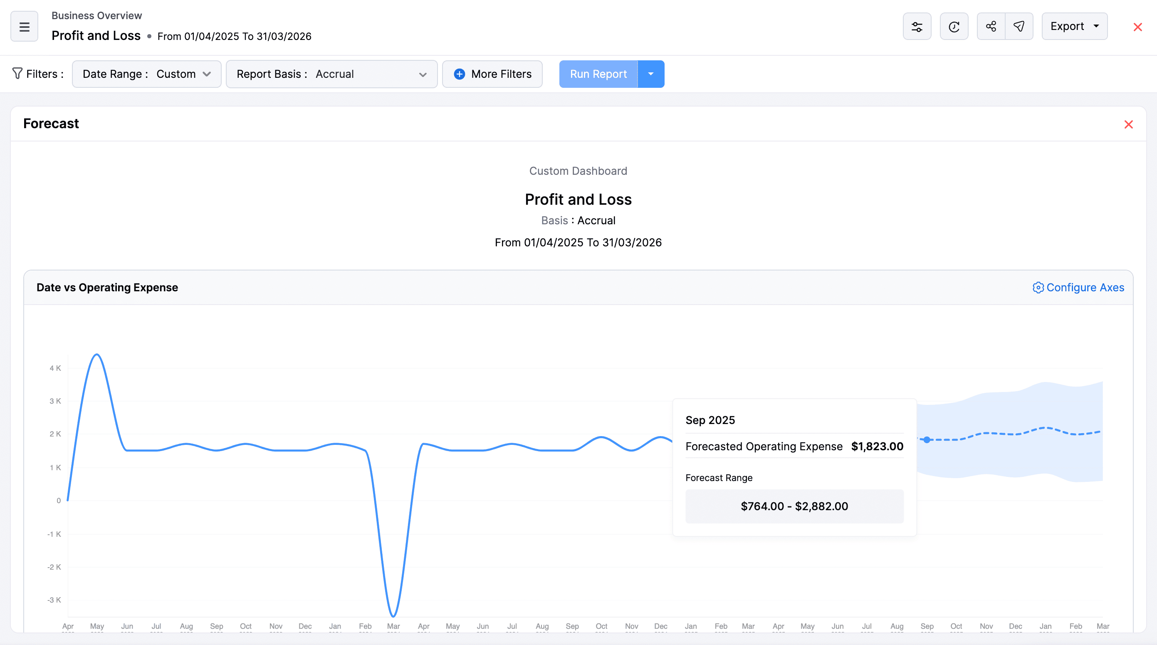
Task: Click the schedule report clock icon
Action: click(954, 26)
